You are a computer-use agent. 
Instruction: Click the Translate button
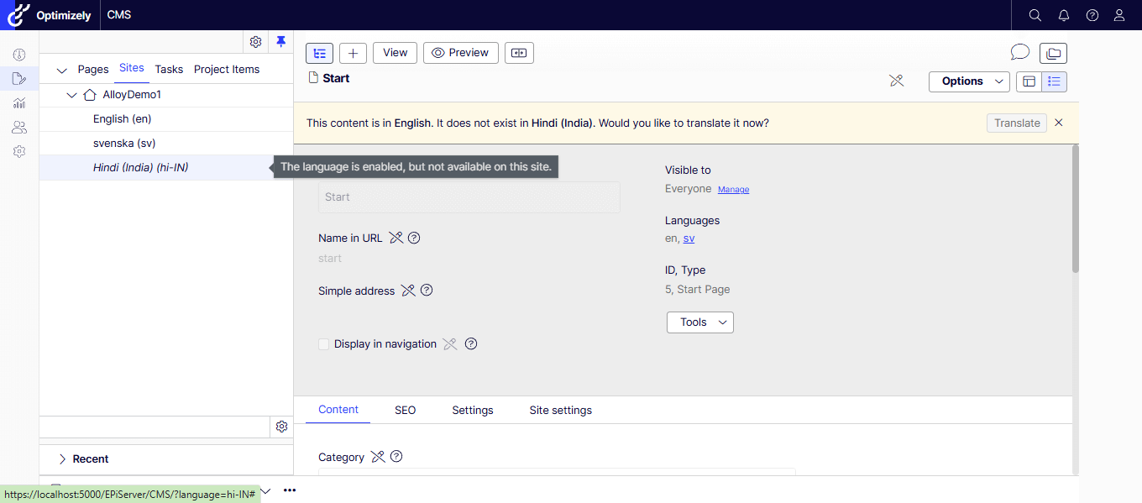pyautogui.click(x=1016, y=123)
